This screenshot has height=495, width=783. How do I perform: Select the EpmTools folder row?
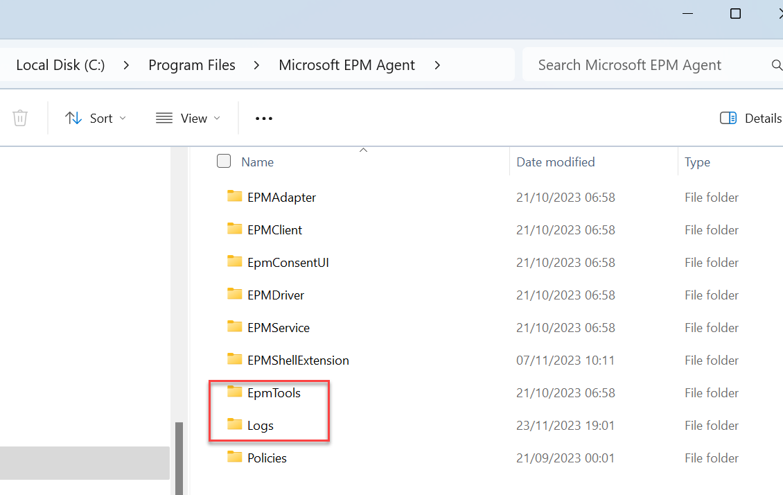tap(274, 392)
